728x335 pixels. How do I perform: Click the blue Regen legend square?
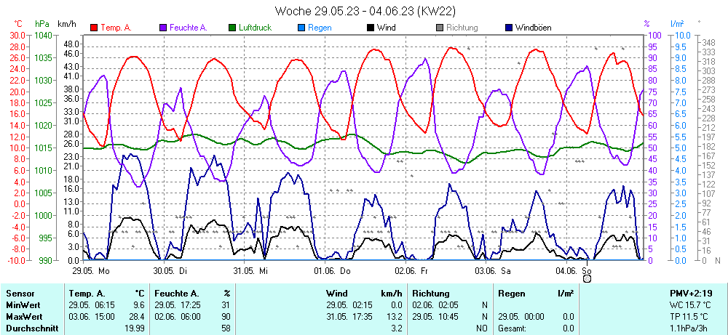(x=301, y=28)
